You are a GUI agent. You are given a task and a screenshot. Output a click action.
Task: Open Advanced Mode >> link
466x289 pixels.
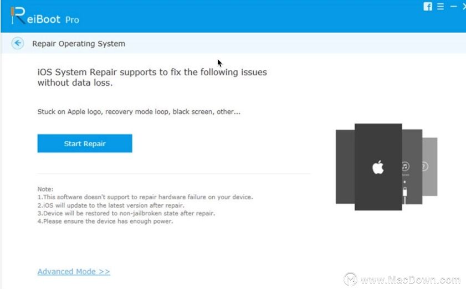tap(74, 271)
